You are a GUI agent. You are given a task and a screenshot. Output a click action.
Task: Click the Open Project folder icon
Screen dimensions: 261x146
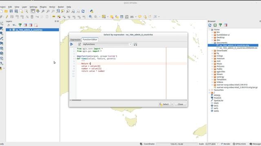point(6,11)
